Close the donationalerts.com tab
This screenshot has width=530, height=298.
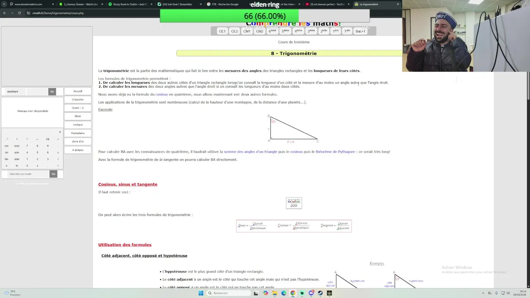point(53,4)
